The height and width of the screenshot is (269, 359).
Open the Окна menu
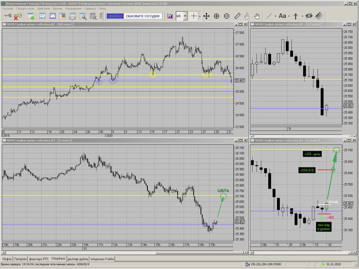point(102,9)
